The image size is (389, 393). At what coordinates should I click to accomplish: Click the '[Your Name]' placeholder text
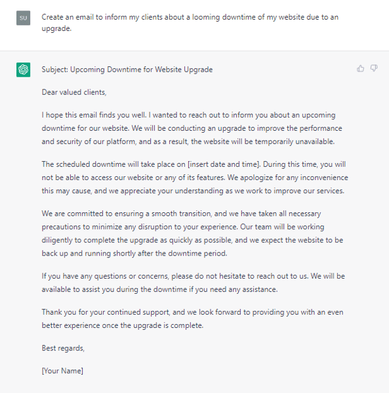tap(62, 371)
